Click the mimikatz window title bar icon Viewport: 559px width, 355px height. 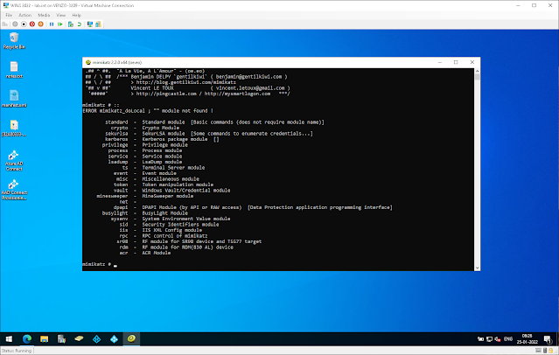click(x=88, y=62)
